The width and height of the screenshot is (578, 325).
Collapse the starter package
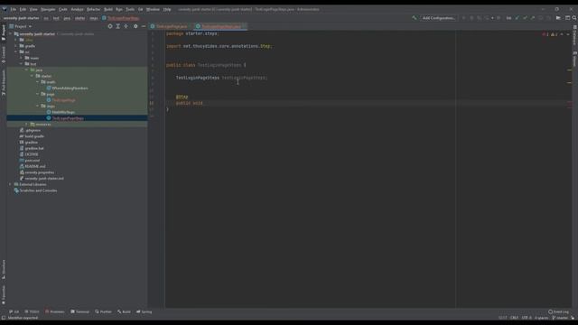pyautogui.click(x=32, y=76)
